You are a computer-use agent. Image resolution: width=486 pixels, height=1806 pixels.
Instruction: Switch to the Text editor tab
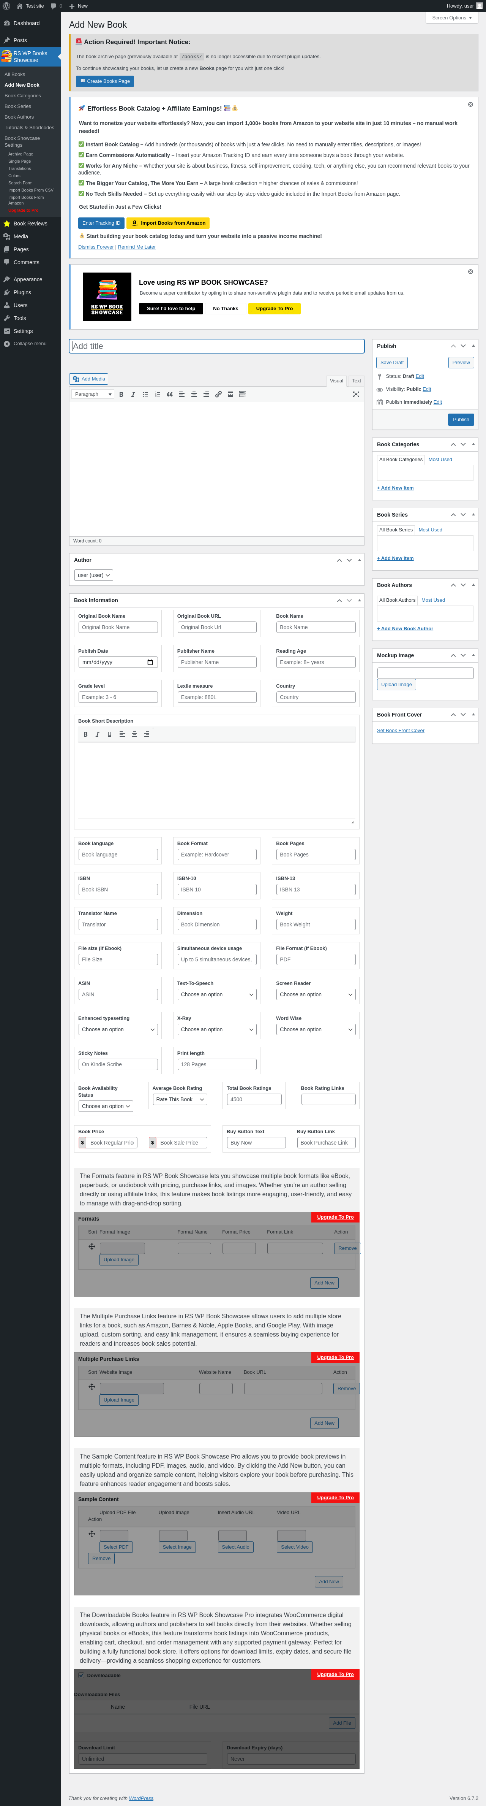click(x=357, y=381)
